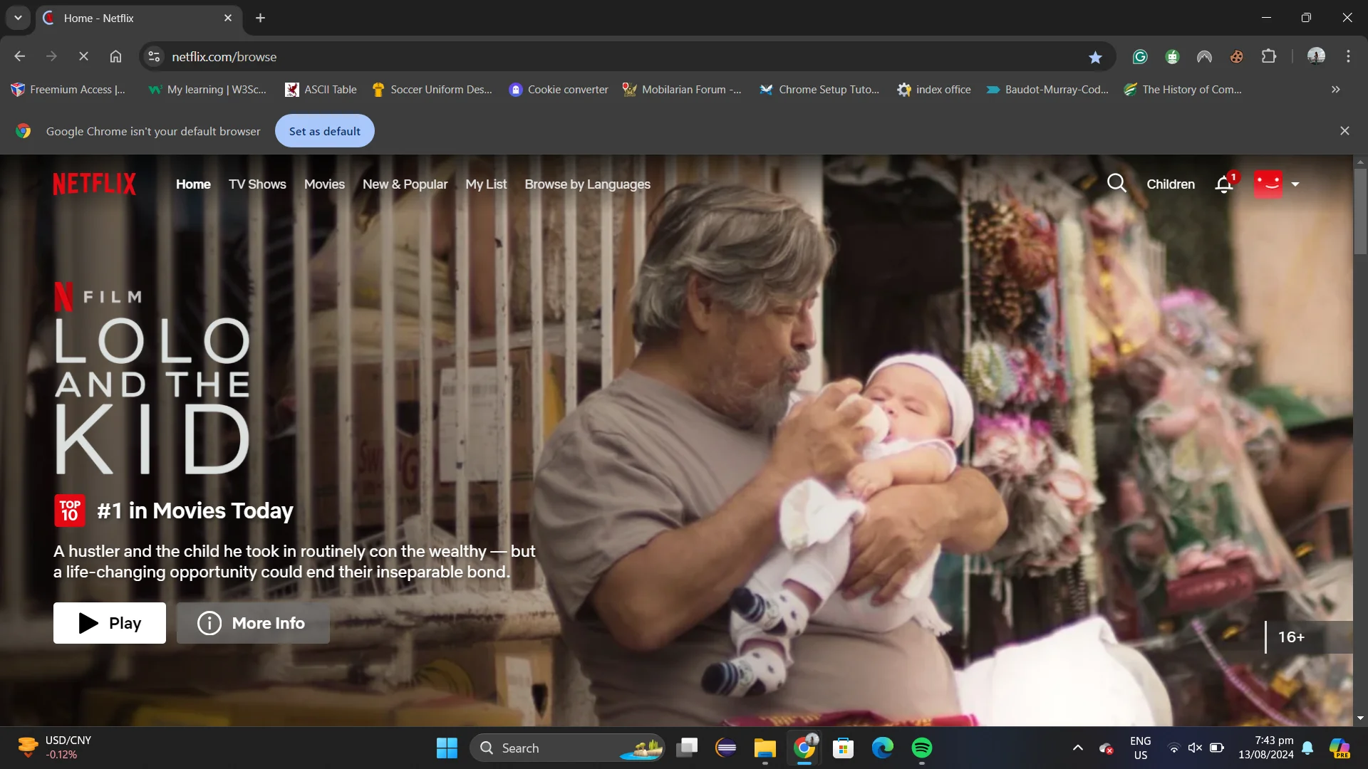Open the Grammarly extension icon
The image size is (1368, 769).
tap(1140, 57)
